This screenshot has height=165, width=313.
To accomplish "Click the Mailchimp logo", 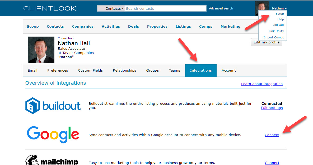I will (x=52, y=160).
